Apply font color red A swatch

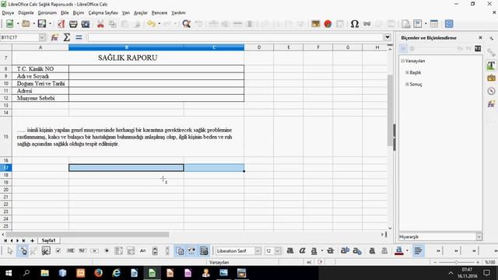(399, 250)
